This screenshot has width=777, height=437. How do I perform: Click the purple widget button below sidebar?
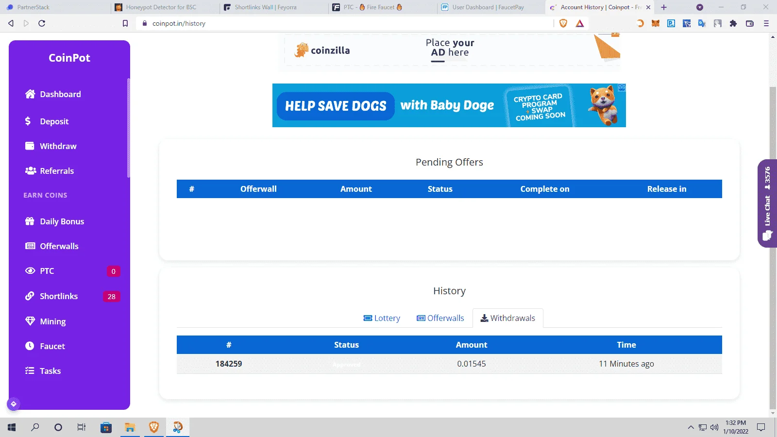tap(14, 404)
